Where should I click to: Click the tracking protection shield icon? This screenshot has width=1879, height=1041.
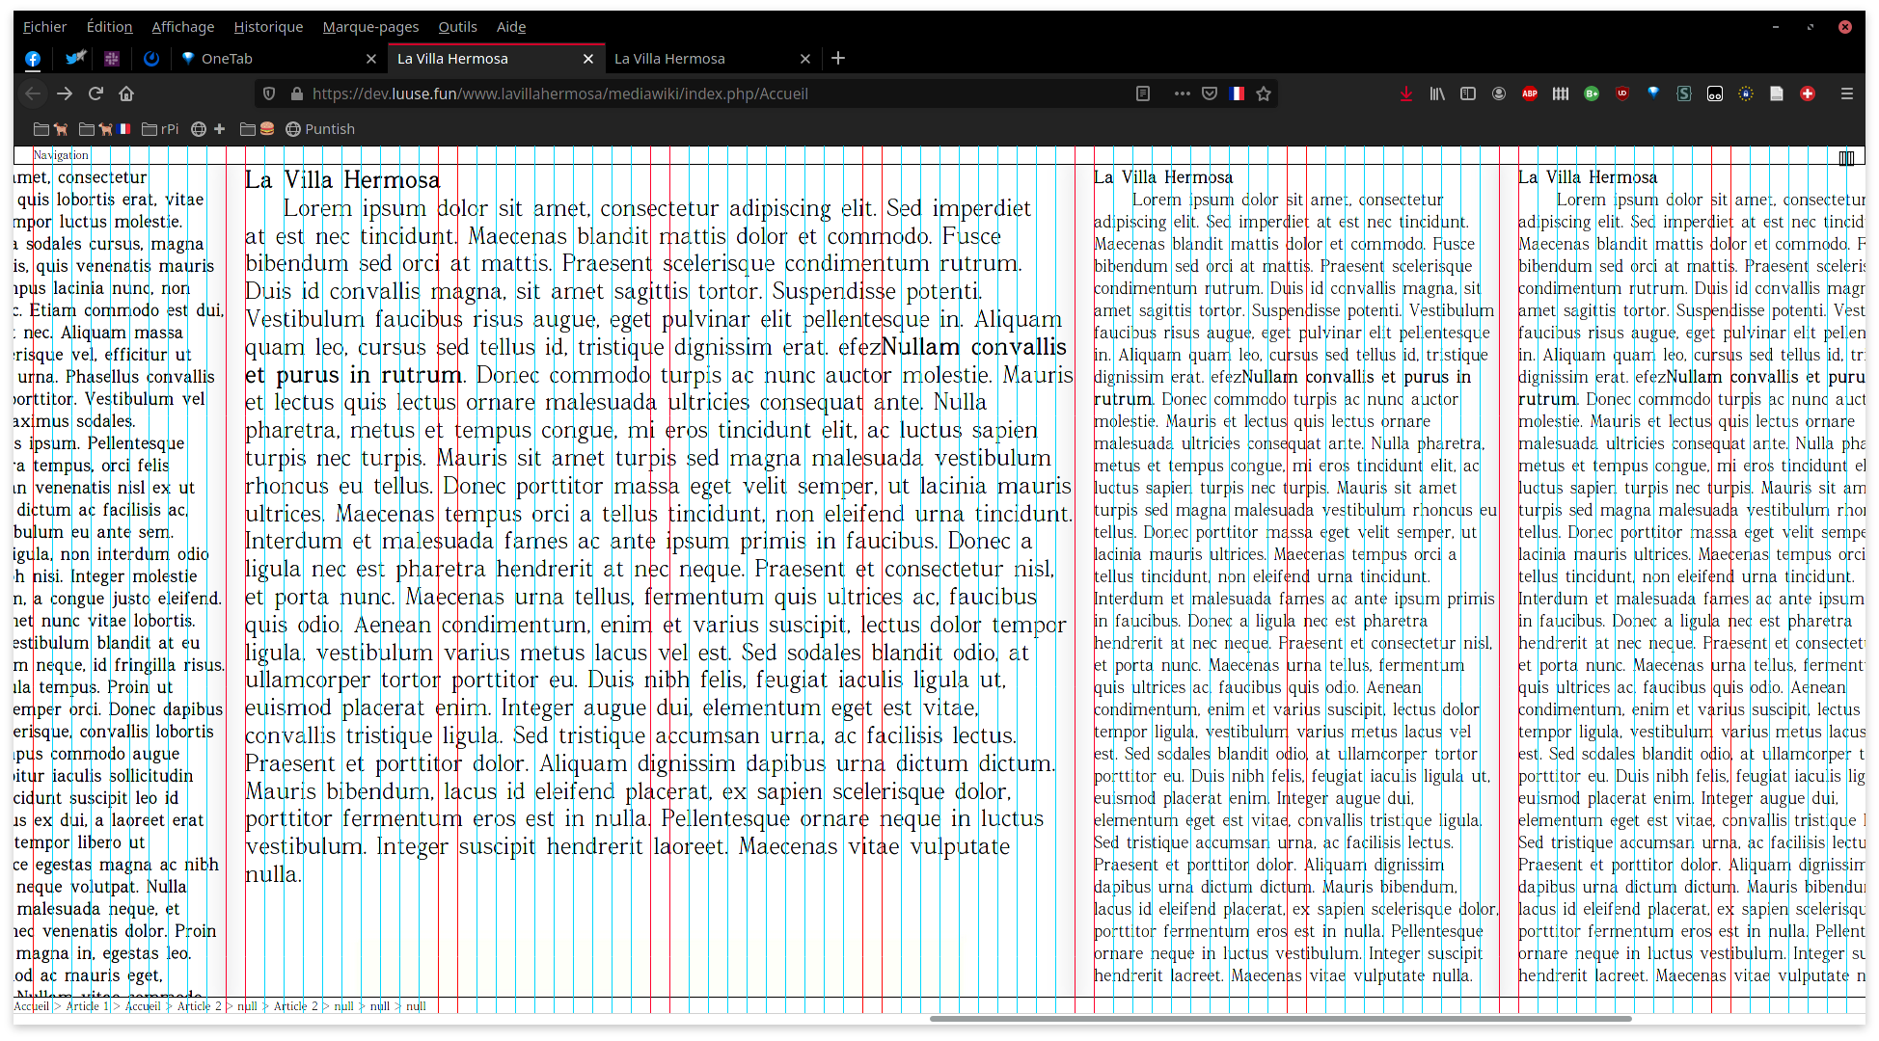click(x=269, y=93)
